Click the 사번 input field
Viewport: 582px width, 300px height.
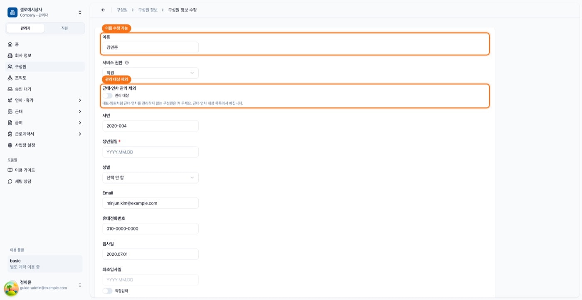coord(150,126)
